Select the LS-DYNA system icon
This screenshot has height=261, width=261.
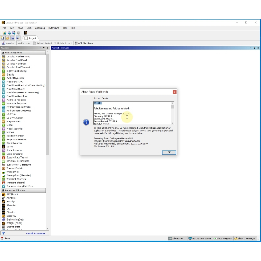tap(4, 114)
